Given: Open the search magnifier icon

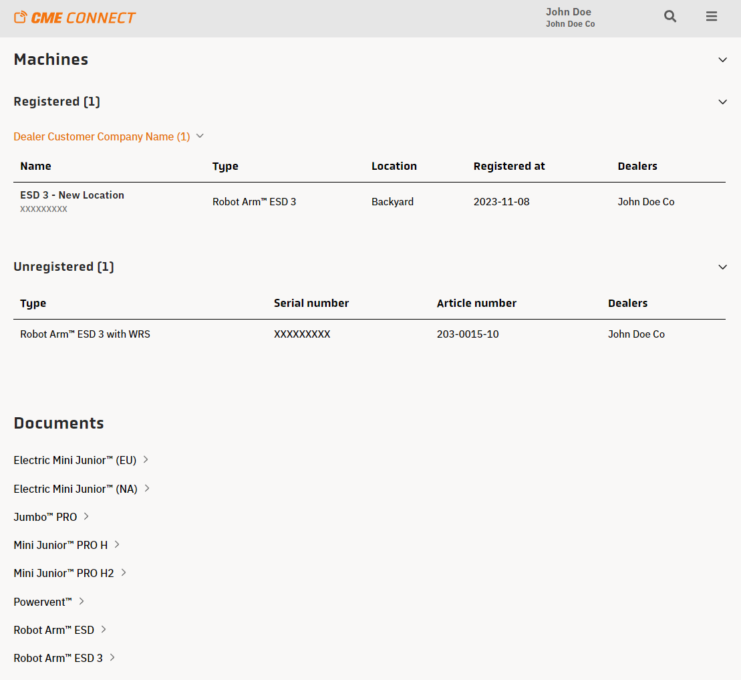Looking at the screenshot, I should 670,17.
